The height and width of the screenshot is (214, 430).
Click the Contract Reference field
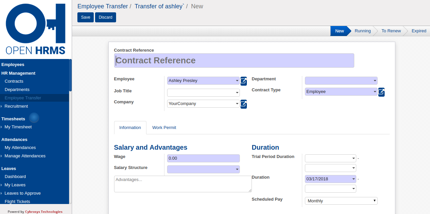(234, 61)
